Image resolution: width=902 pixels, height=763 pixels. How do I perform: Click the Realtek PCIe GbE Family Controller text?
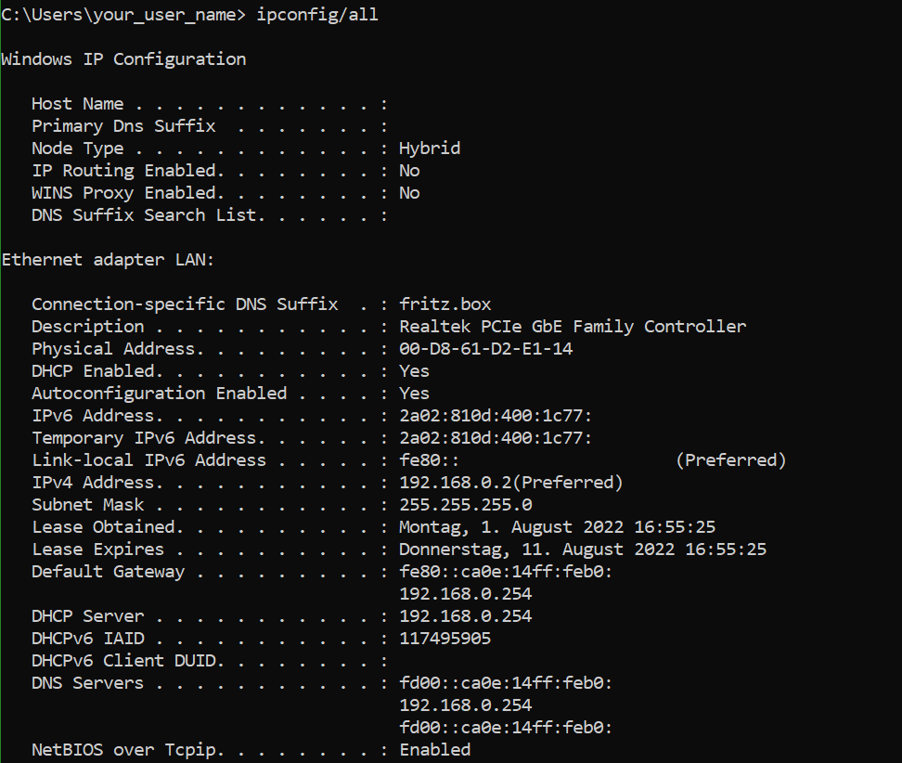point(573,326)
